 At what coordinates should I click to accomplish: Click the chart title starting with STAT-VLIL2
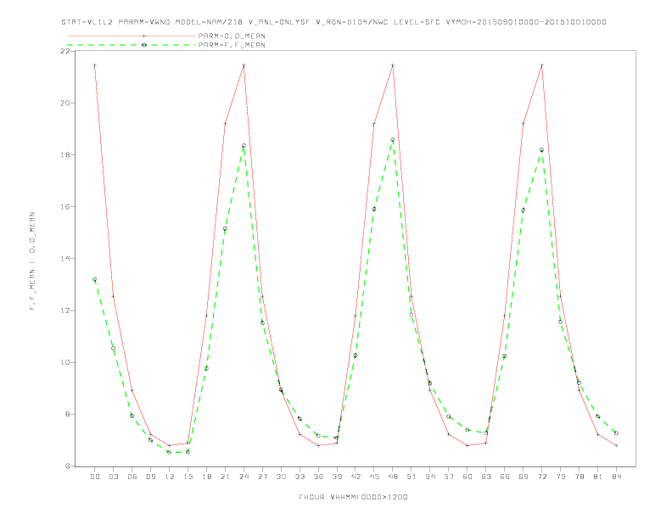click(x=333, y=22)
